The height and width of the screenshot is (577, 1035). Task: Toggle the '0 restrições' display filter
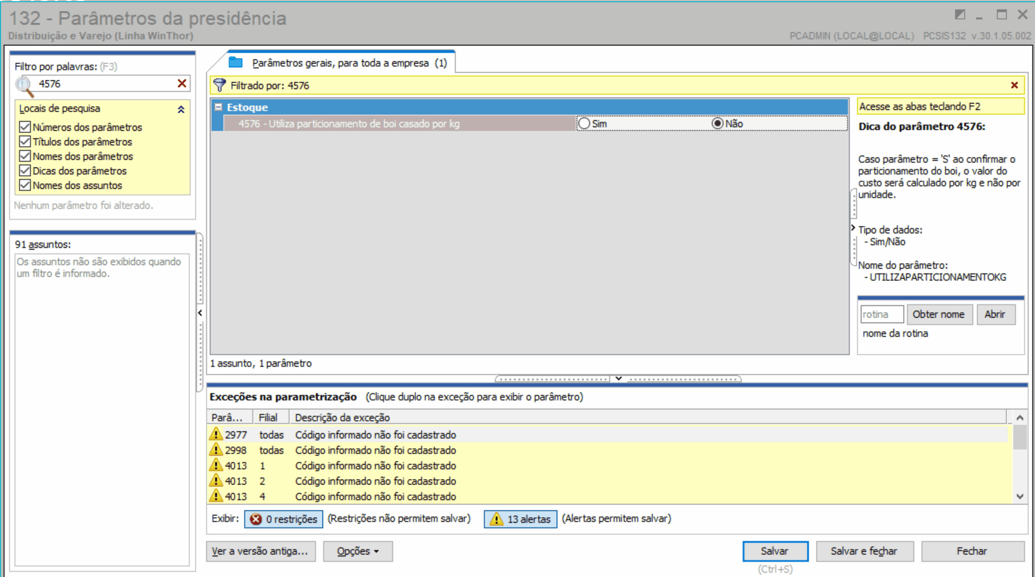pos(283,519)
